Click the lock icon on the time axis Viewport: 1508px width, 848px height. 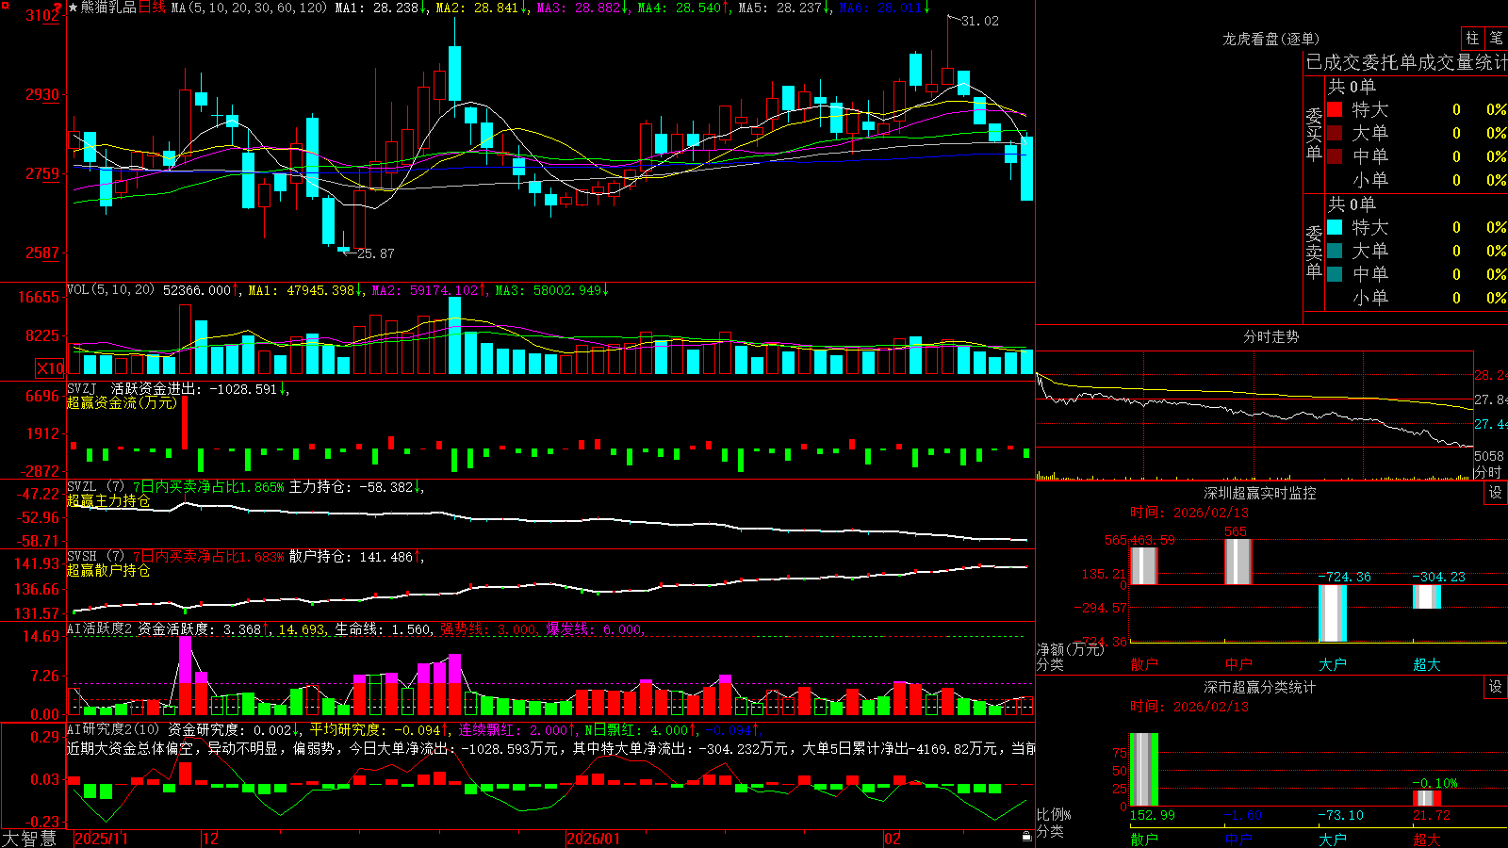pos(1026,837)
